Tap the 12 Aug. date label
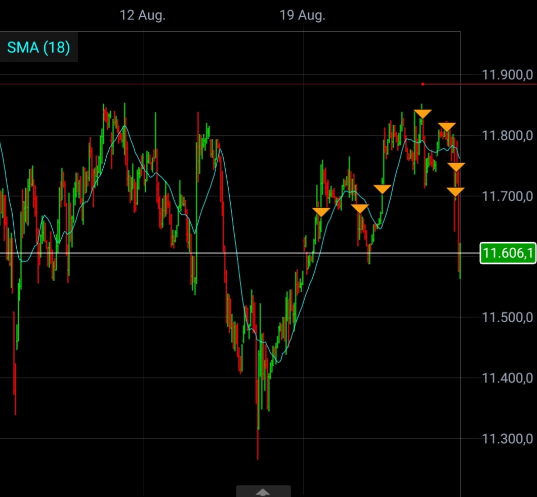The width and height of the screenshot is (537, 497). tap(142, 15)
